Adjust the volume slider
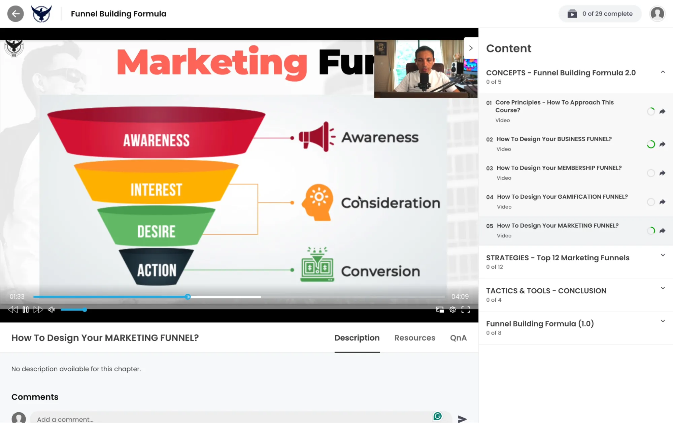The width and height of the screenshot is (673, 423). pos(74,310)
